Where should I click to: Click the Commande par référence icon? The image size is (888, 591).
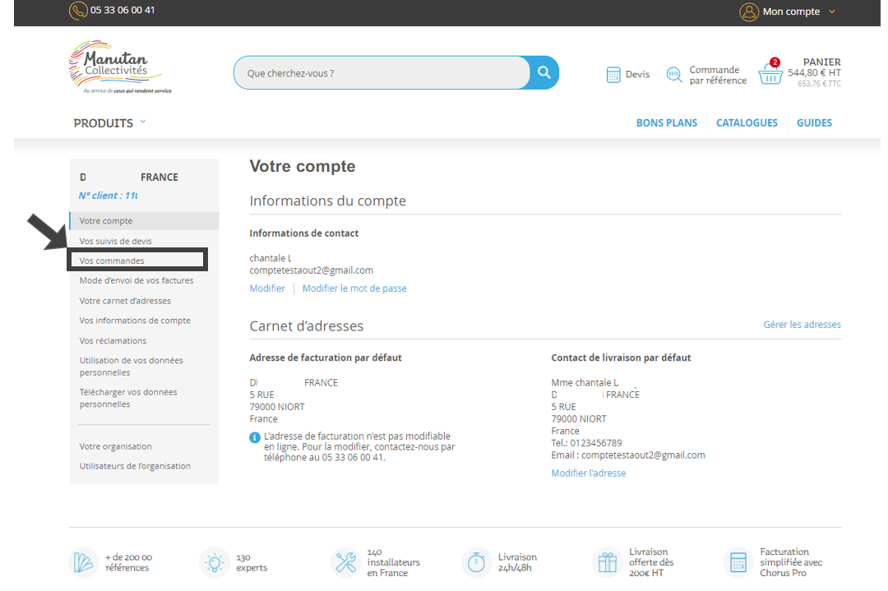[x=674, y=75]
